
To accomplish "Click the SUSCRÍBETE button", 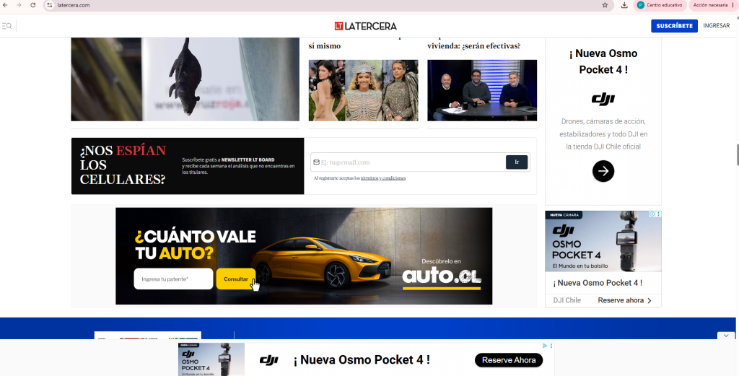I will point(674,26).
